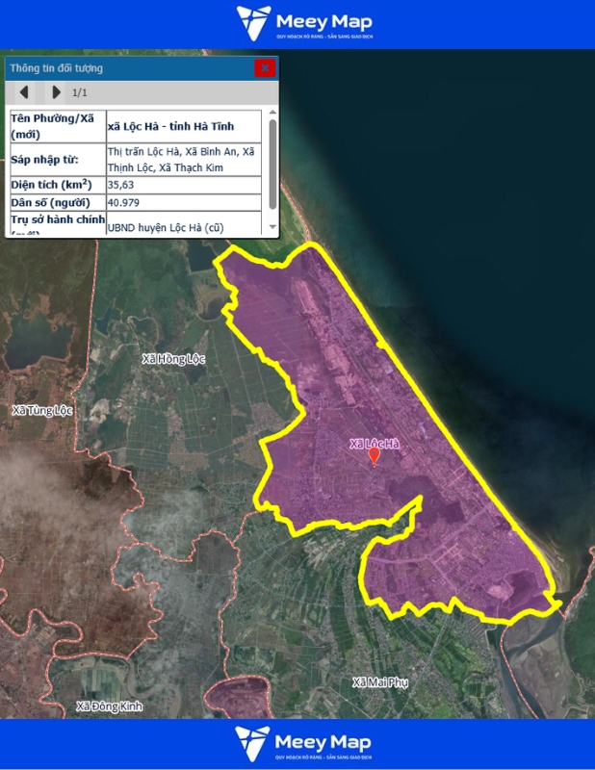Click the scrollbar up arrow in the info panel
The width and height of the screenshot is (595, 770).
[272, 115]
